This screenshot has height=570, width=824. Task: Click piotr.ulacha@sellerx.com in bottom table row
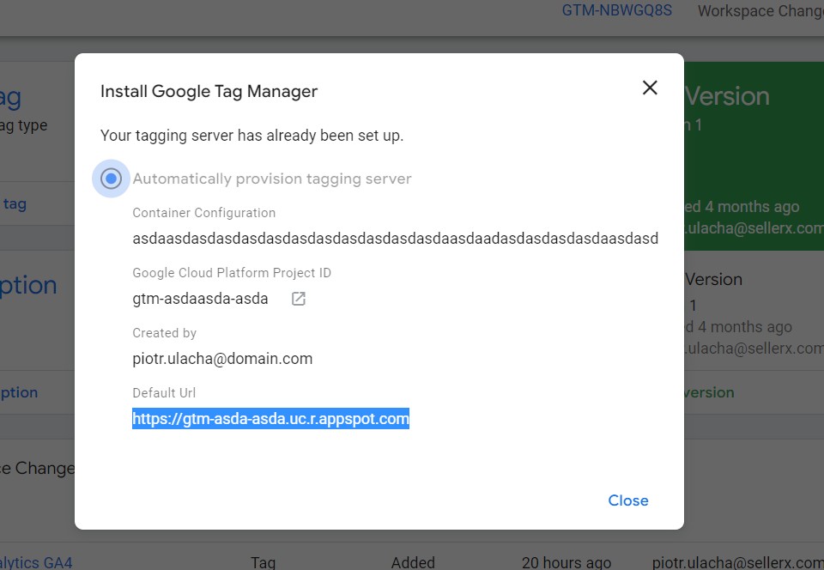(x=738, y=562)
